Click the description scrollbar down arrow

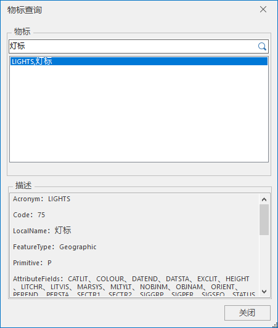coord(264,292)
